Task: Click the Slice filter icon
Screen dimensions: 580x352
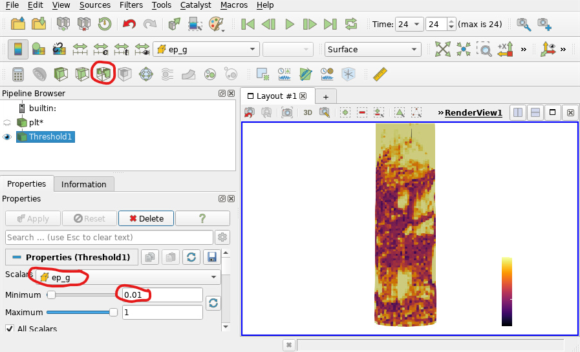Action: pos(82,74)
